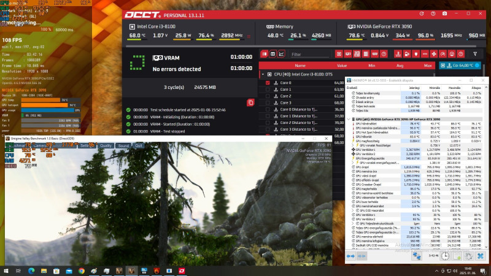Open Quality menu in Valley Benchmark

[106, 146]
